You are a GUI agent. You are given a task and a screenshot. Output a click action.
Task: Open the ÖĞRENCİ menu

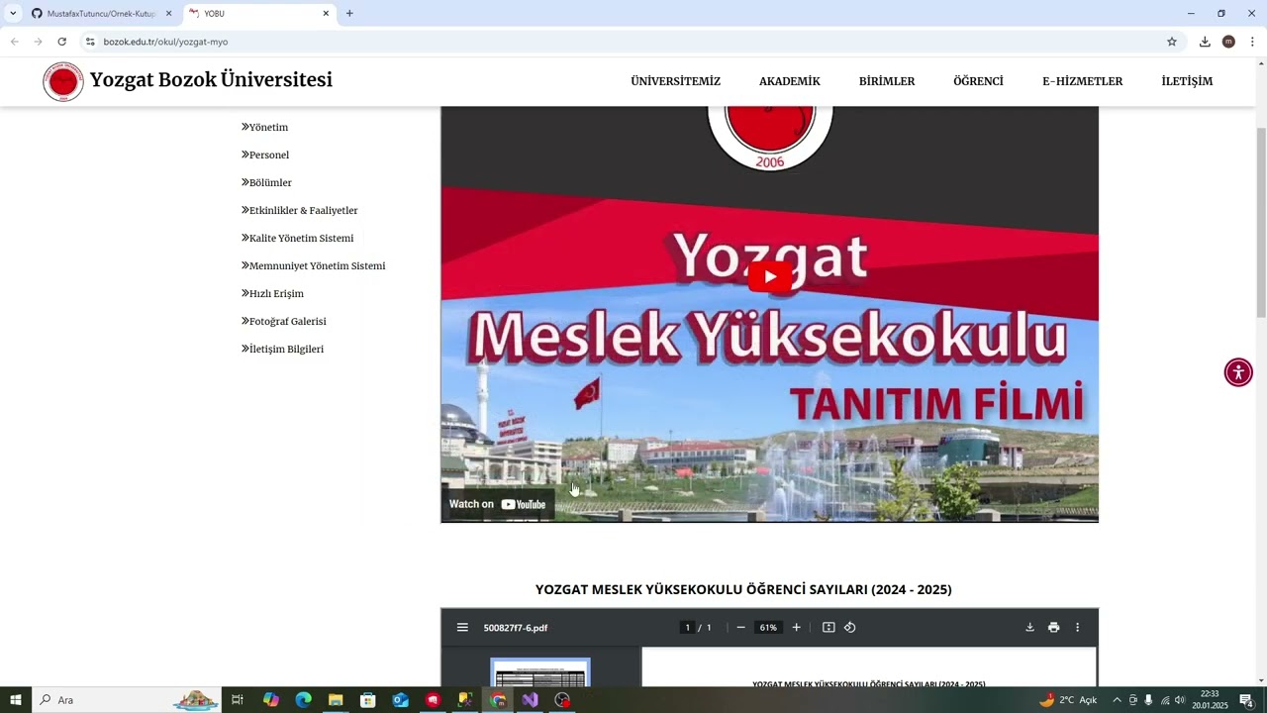tap(978, 81)
